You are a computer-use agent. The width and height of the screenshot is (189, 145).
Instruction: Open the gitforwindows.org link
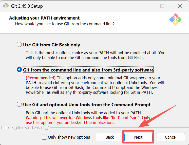(25, 128)
